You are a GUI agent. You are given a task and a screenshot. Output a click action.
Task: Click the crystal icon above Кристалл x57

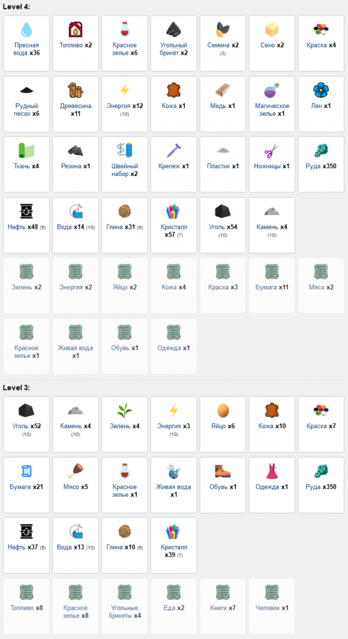(x=174, y=212)
